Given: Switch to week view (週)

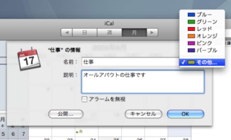Looking at the screenshot, I should coord(109,32).
